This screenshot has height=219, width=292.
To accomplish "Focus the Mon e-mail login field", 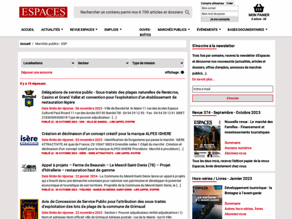I will click(x=219, y=8).
